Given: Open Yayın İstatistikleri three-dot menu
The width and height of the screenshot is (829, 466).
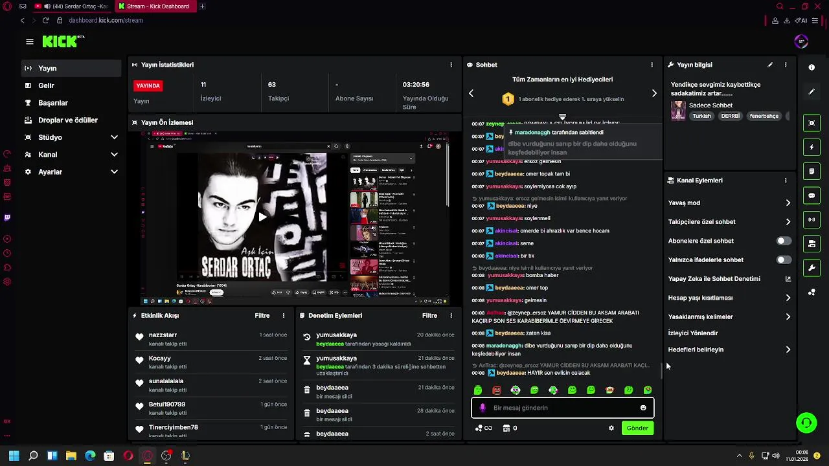Looking at the screenshot, I should pyautogui.click(x=451, y=65).
